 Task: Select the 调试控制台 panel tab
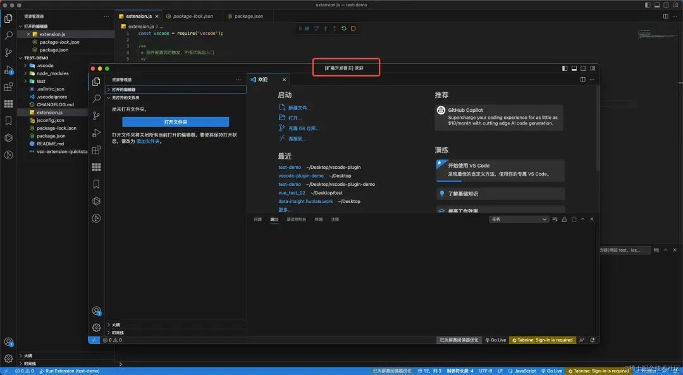click(296, 219)
